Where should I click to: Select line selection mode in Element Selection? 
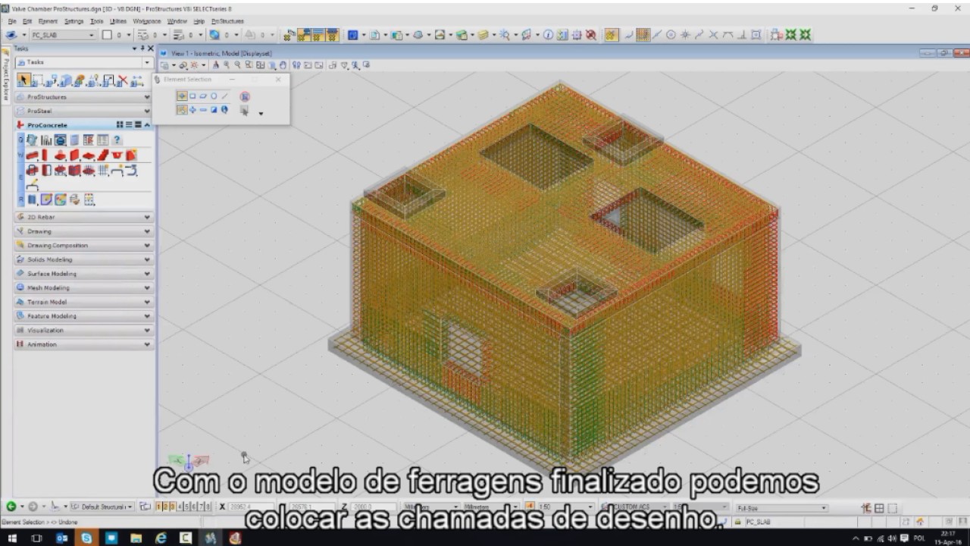click(224, 96)
